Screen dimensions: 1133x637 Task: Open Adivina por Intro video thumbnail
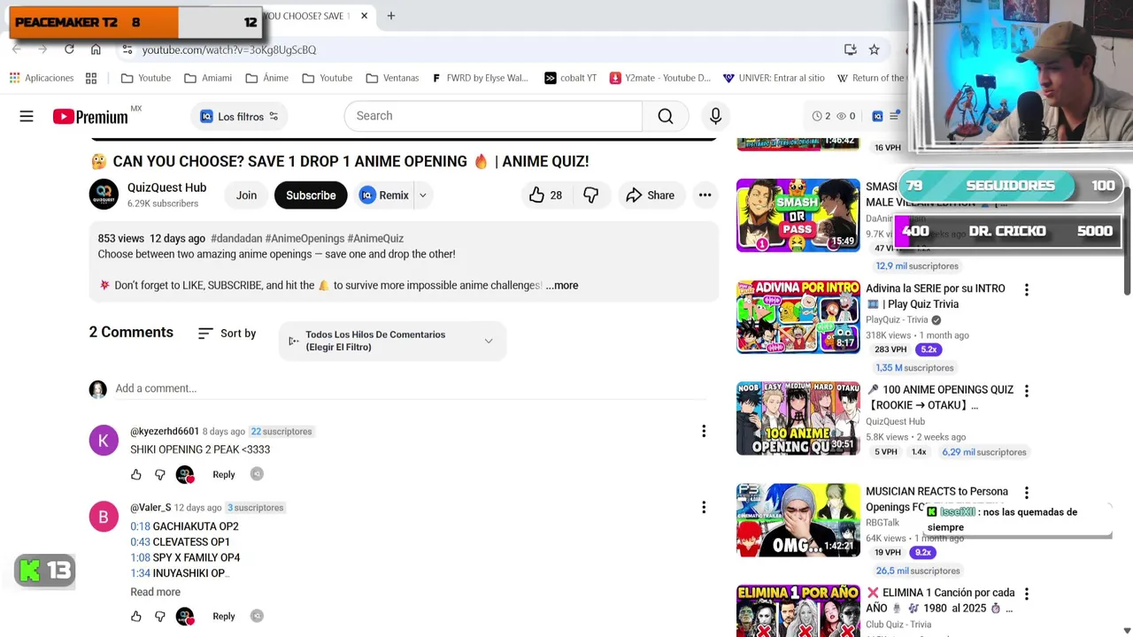click(x=798, y=317)
